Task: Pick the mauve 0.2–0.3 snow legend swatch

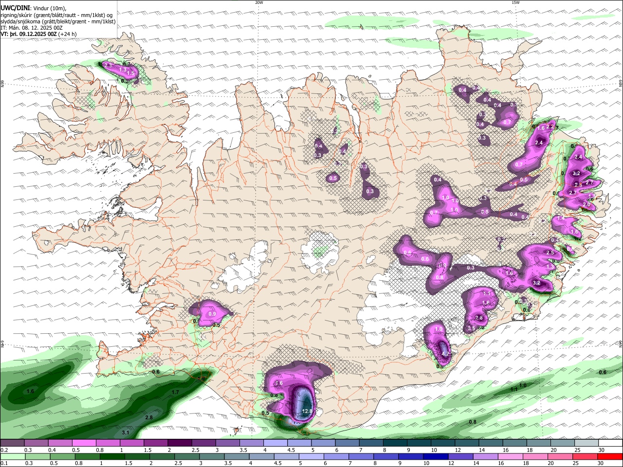Action: [x=12, y=443]
